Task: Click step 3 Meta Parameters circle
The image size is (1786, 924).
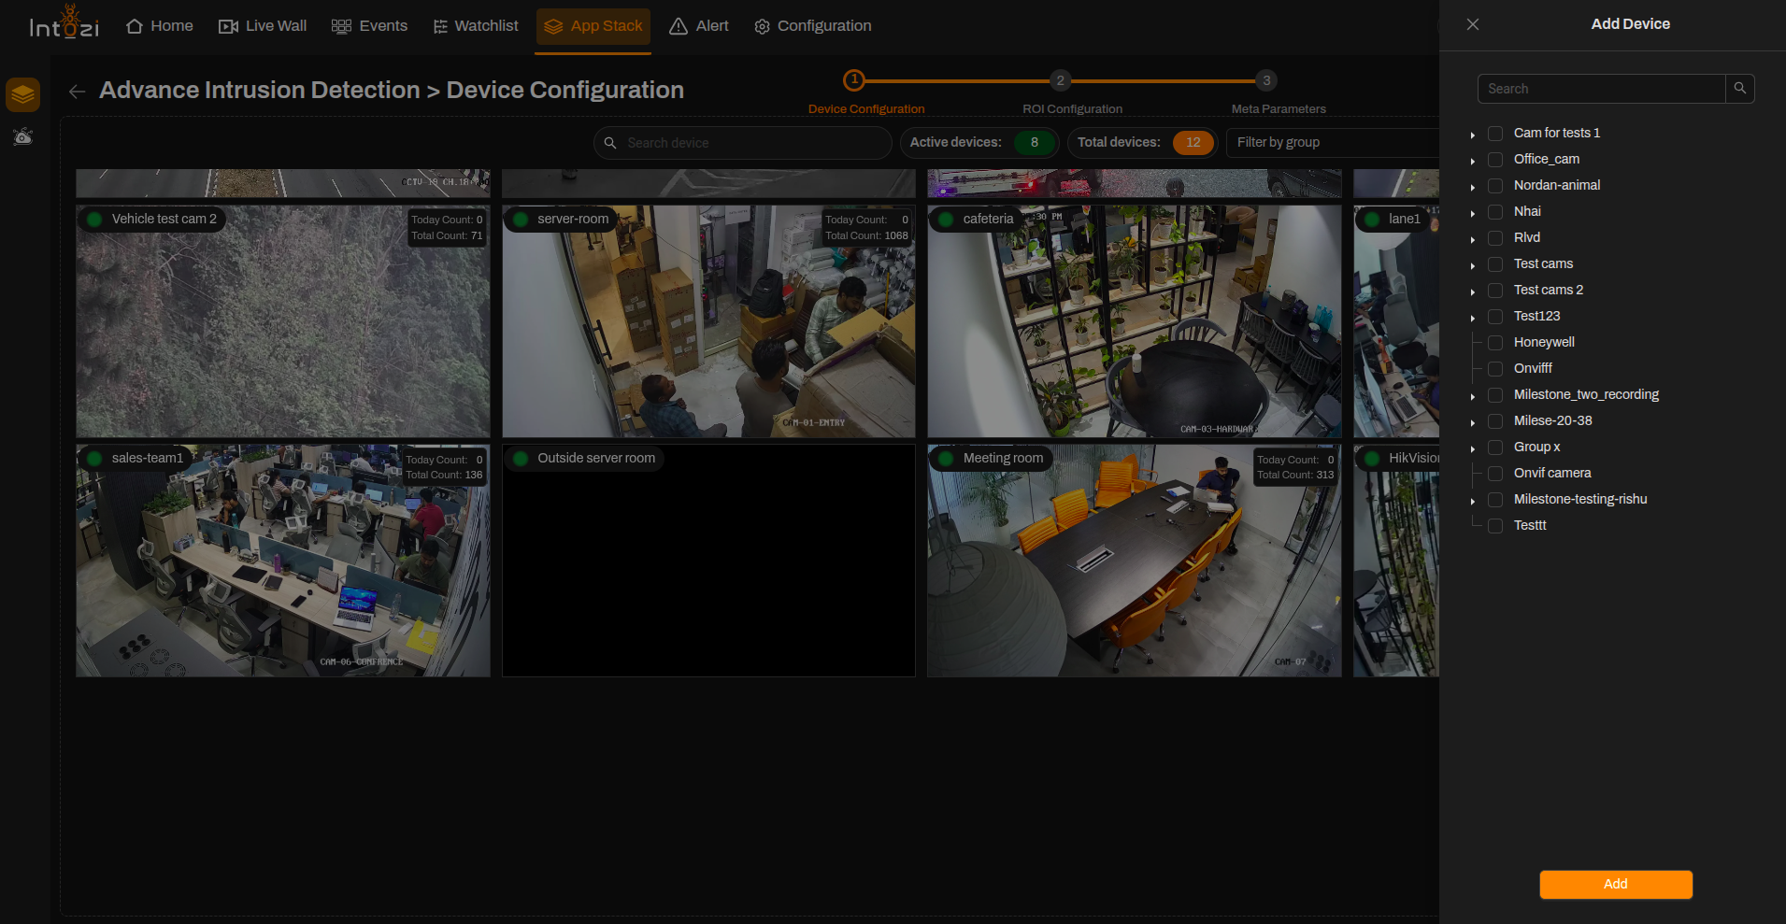Action: [1266, 80]
